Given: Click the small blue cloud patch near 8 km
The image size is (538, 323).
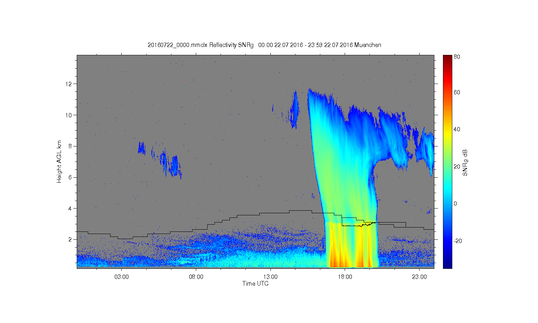Looking at the screenshot, I should 142,148.
